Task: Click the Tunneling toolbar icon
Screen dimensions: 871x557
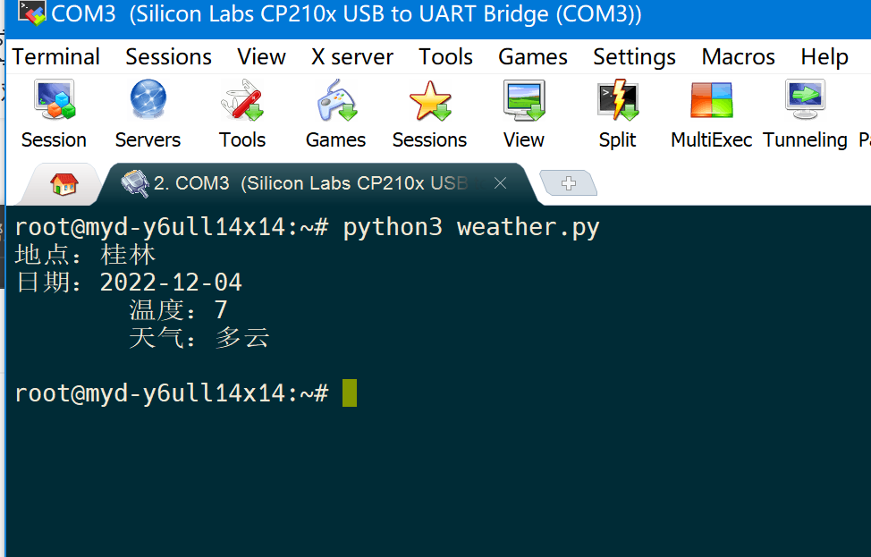Action: pos(805,100)
